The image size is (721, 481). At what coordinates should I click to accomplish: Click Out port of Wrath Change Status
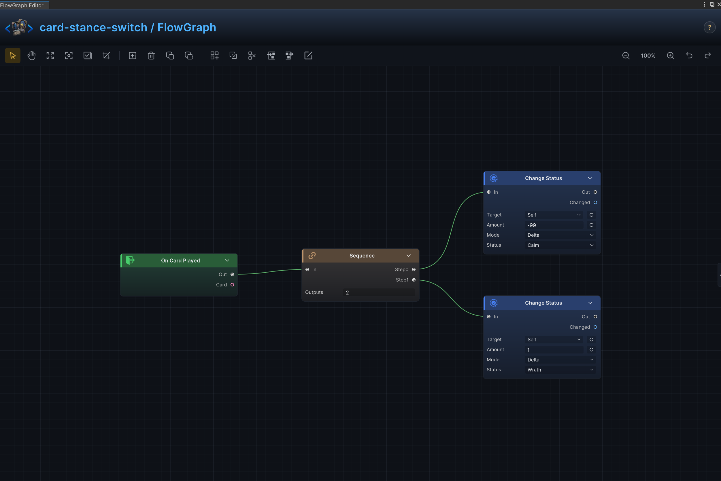(595, 317)
